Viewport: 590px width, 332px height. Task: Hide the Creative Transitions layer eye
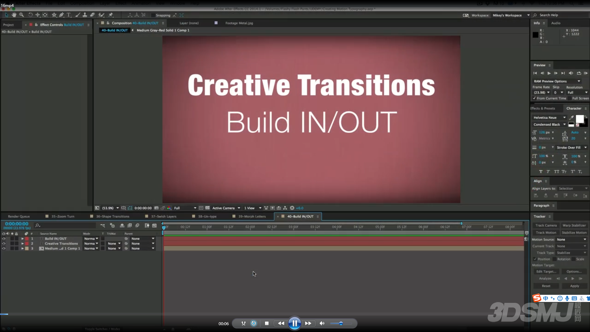(4, 244)
